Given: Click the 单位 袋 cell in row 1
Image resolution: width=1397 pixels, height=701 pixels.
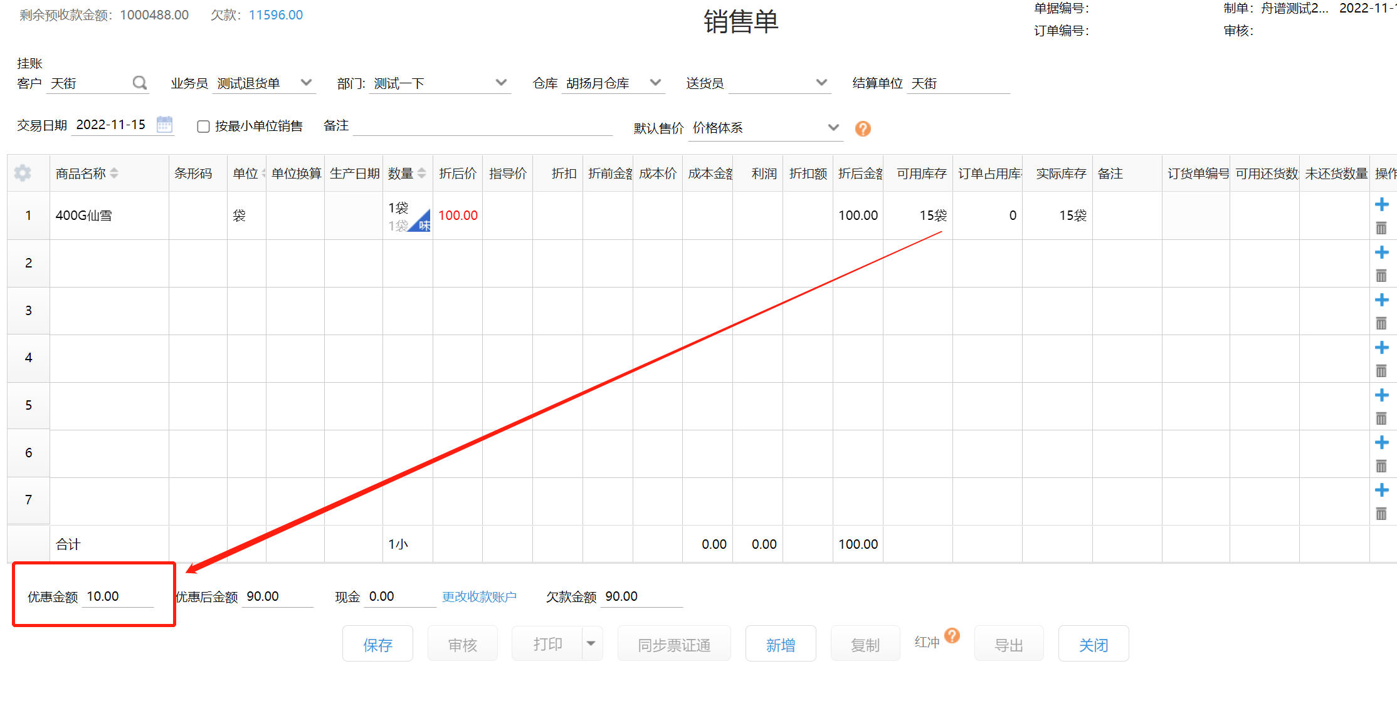Looking at the screenshot, I should tap(246, 215).
